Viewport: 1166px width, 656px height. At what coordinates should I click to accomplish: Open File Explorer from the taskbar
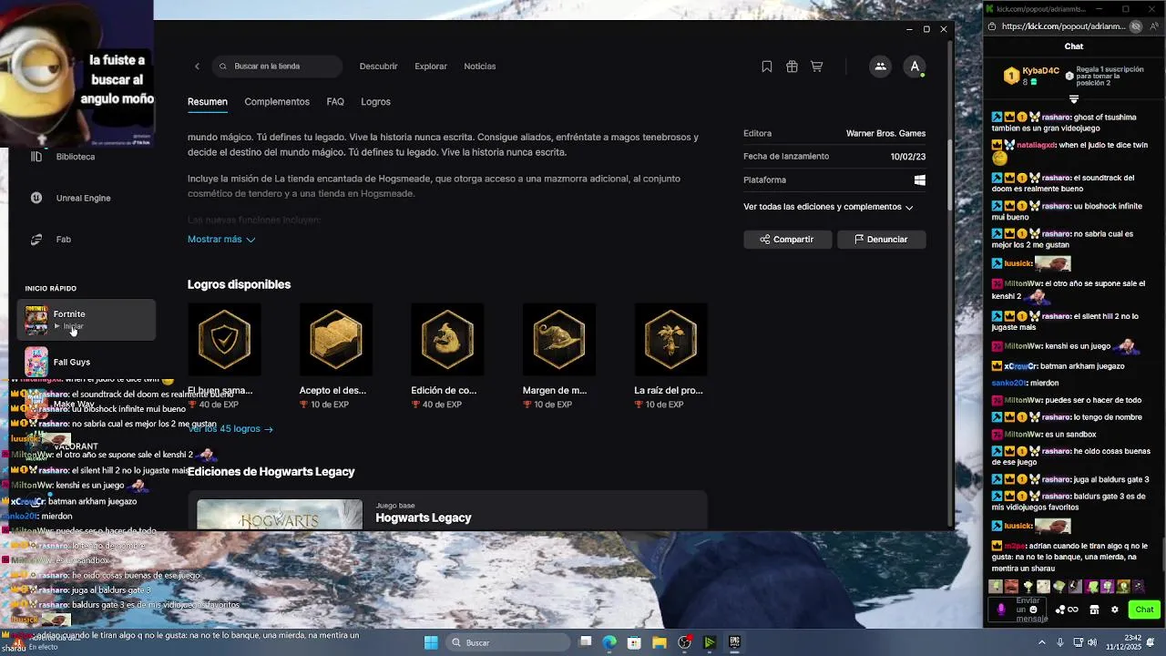point(659,642)
